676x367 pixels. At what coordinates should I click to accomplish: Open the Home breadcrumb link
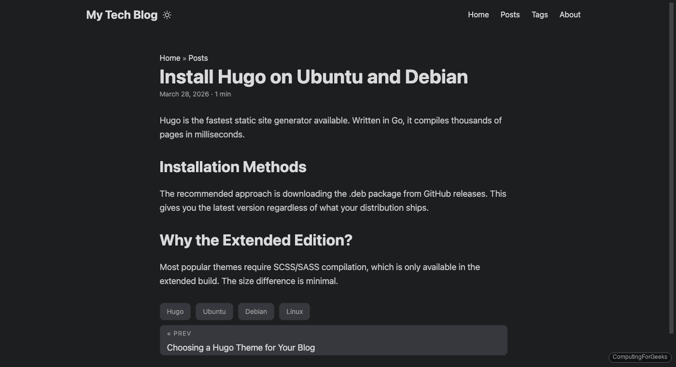(169, 58)
